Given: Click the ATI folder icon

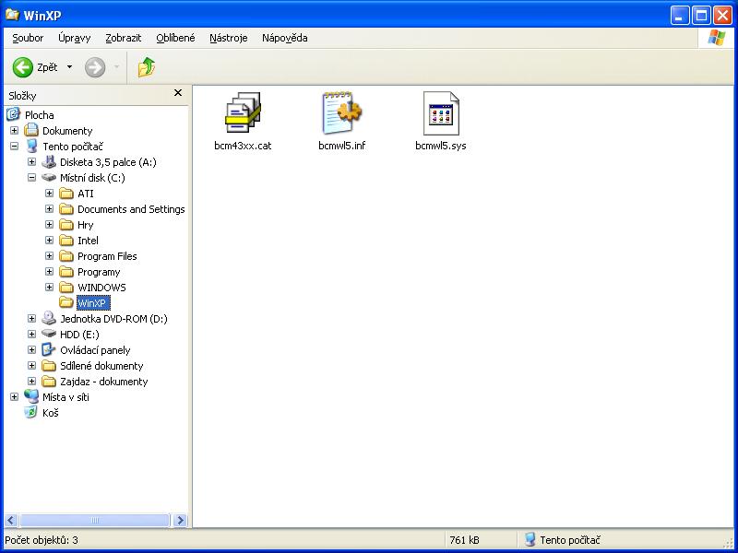Looking at the screenshot, I should [66, 194].
